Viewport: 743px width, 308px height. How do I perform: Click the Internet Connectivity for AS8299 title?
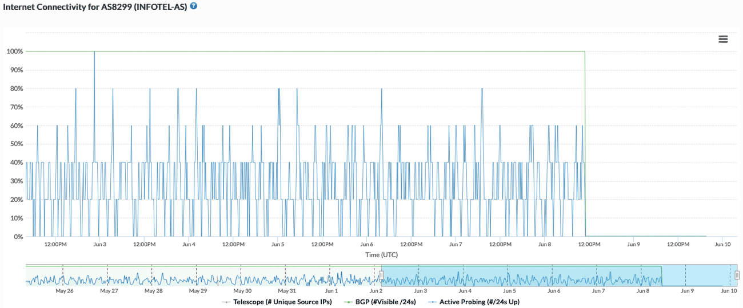point(95,7)
